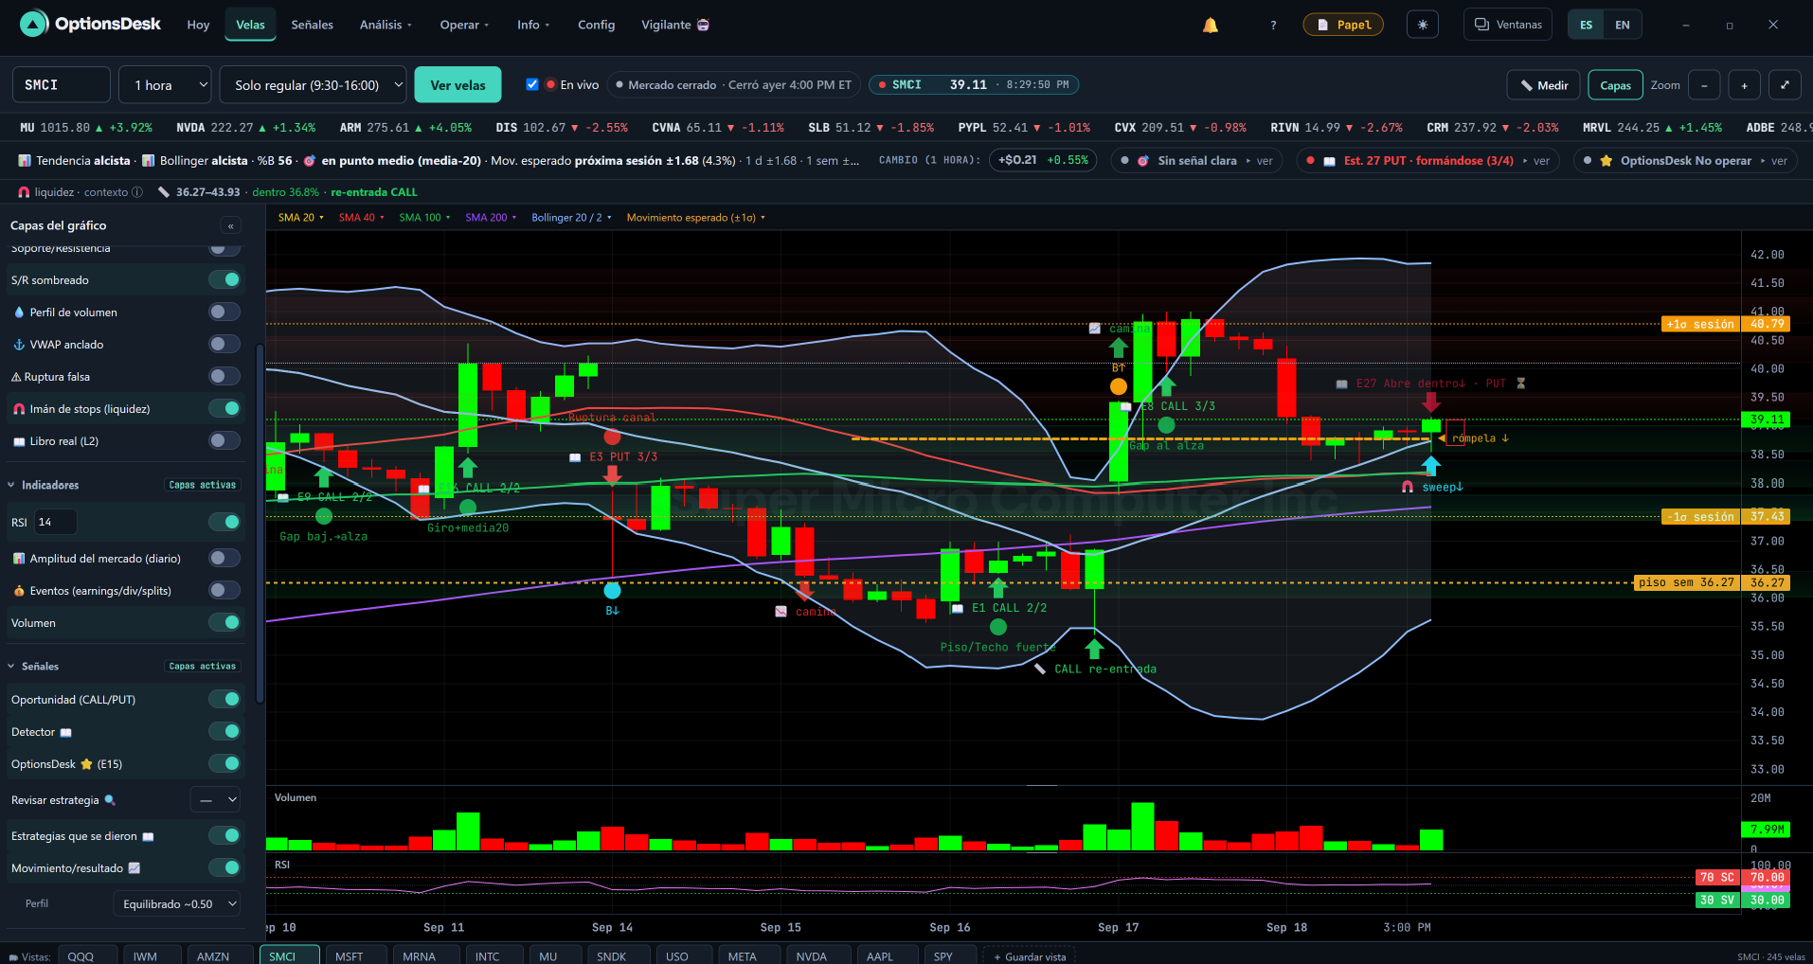
Task: Click the OptionsDesk star icon in Señales
Action: click(86, 764)
